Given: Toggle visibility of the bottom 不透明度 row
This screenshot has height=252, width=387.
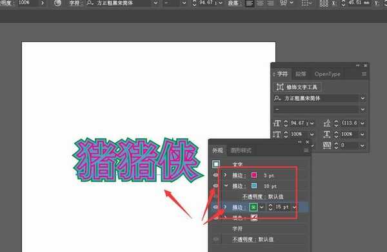Looking at the screenshot, I should pyautogui.click(x=215, y=239).
